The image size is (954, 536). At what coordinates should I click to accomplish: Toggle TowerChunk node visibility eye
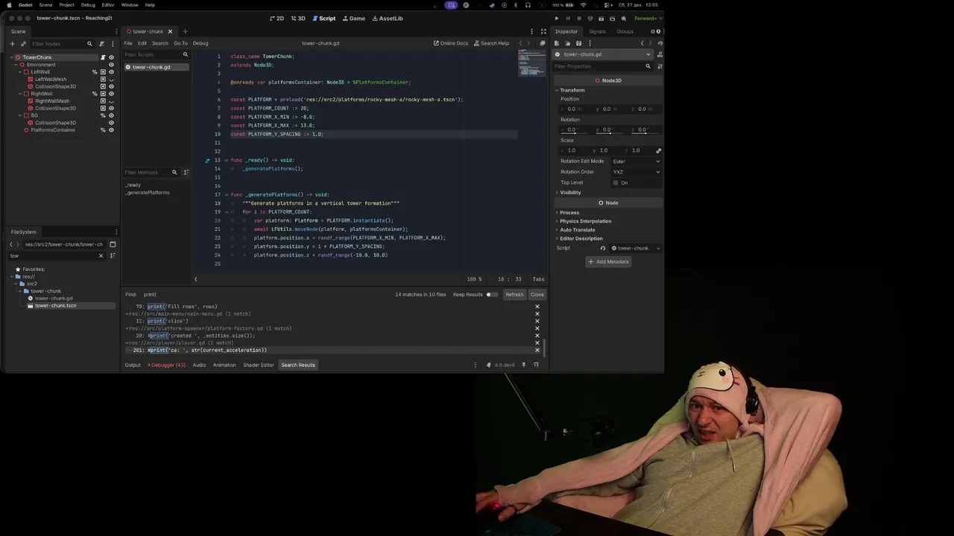(111, 57)
